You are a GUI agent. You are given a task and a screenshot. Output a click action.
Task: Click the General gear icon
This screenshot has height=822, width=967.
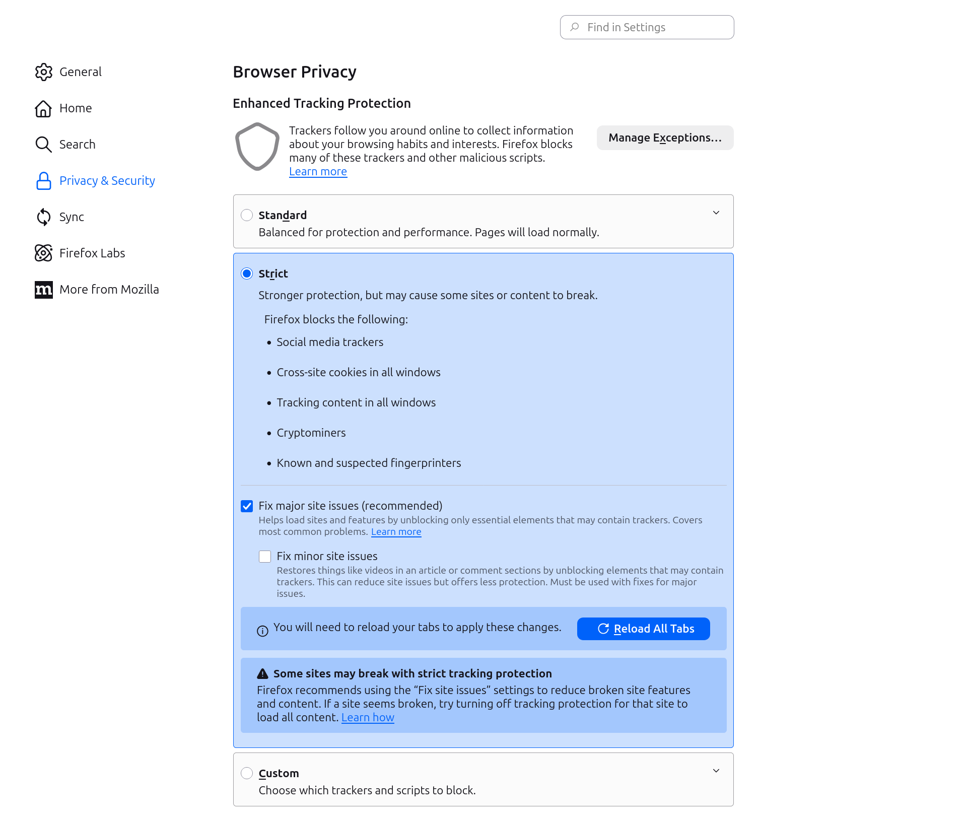point(44,72)
